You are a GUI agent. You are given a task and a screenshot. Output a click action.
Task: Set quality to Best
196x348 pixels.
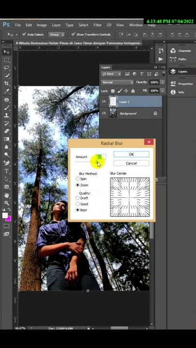click(78, 210)
